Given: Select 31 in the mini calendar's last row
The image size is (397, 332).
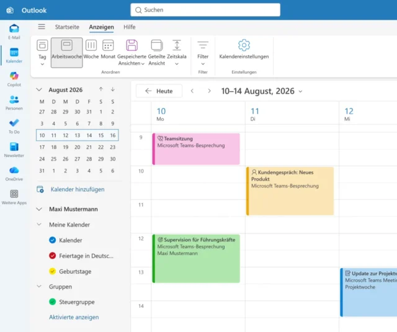Looking at the screenshot, I should coord(42,171).
